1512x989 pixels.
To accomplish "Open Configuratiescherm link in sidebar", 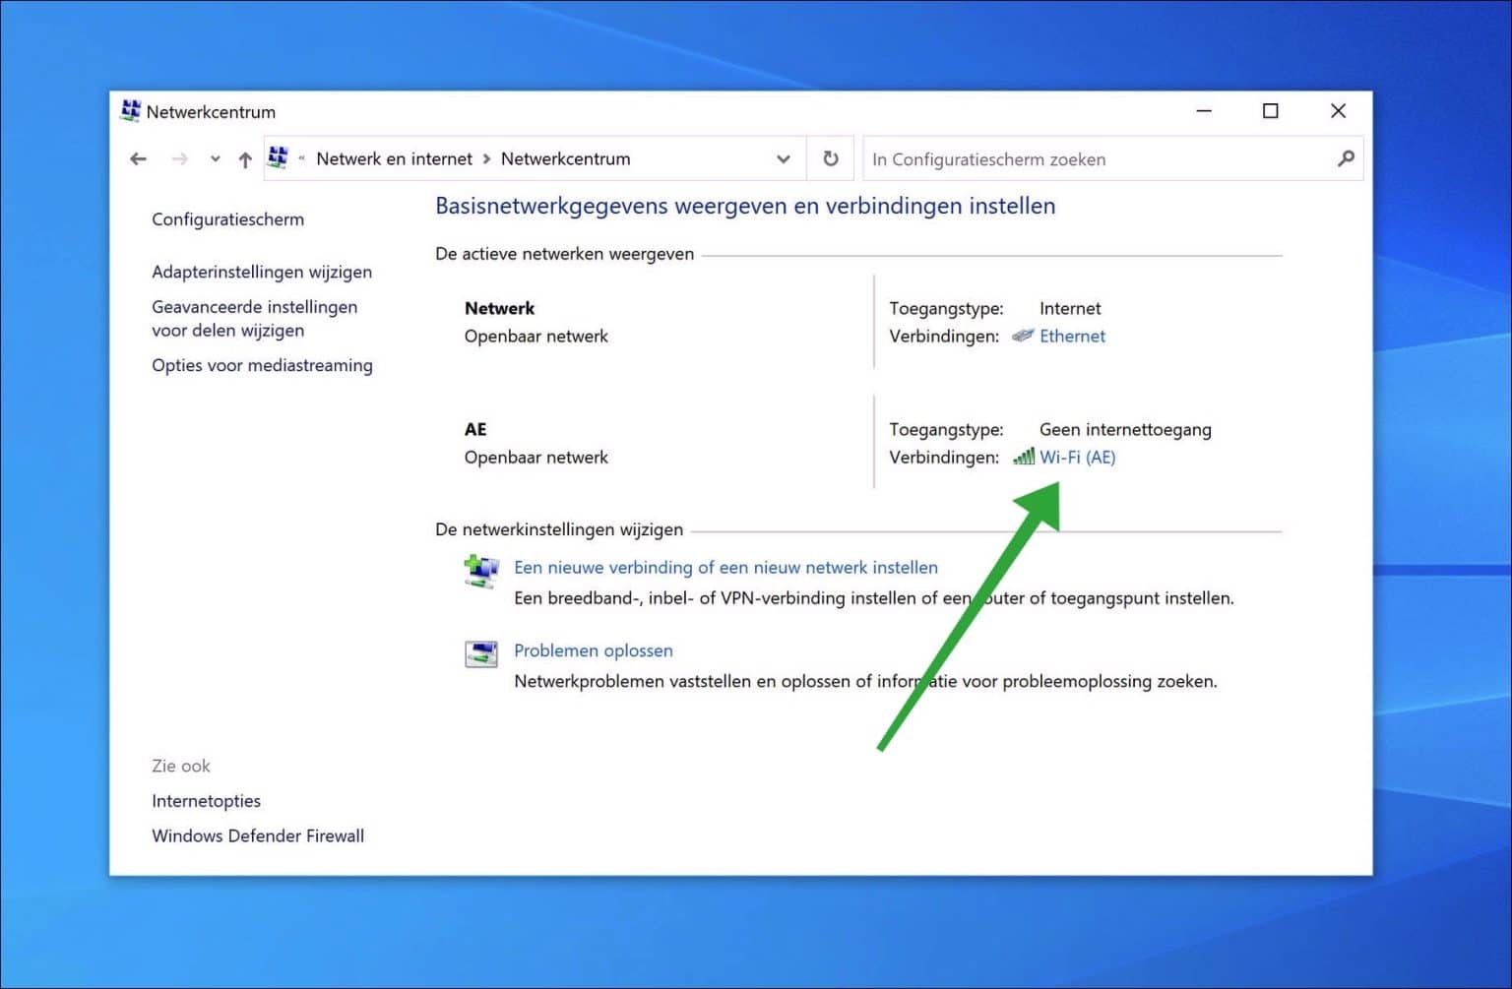I will click(227, 219).
